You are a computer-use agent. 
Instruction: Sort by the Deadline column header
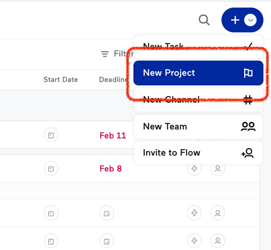113,80
